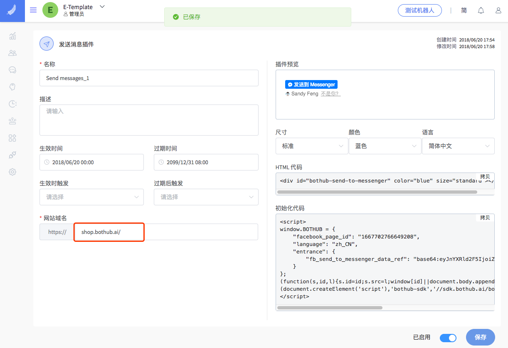Edit the 名称 field containing Send messages_1

point(149,78)
